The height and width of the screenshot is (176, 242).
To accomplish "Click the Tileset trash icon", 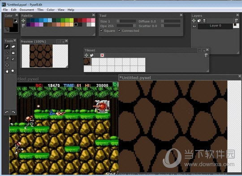I will pos(206,55).
